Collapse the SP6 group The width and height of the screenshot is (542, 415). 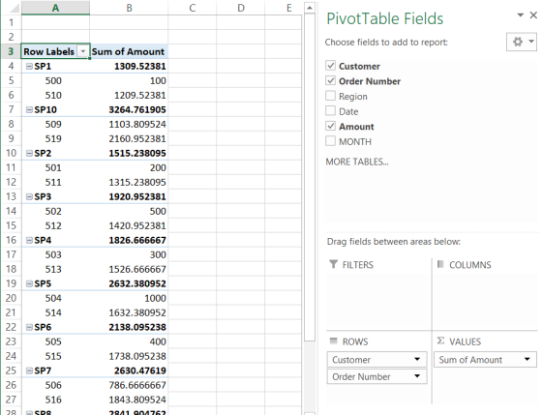pos(29,327)
